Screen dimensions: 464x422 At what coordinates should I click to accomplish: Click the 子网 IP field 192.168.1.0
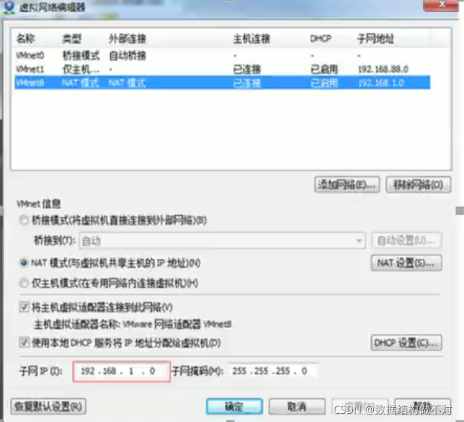(121, 371)
